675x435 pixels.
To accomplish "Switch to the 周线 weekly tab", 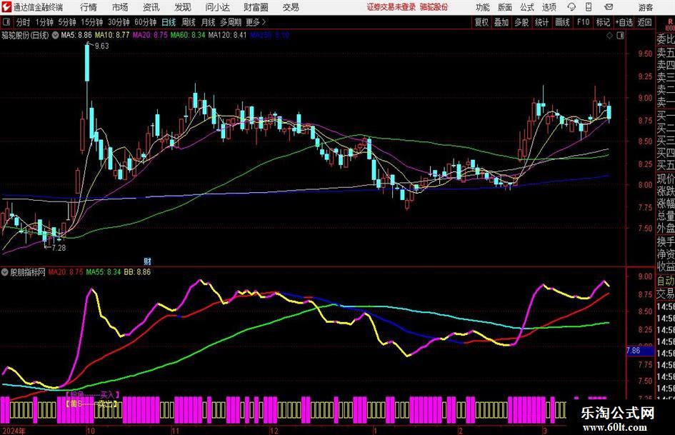I will pyautogui.click(x=189, y=22).
